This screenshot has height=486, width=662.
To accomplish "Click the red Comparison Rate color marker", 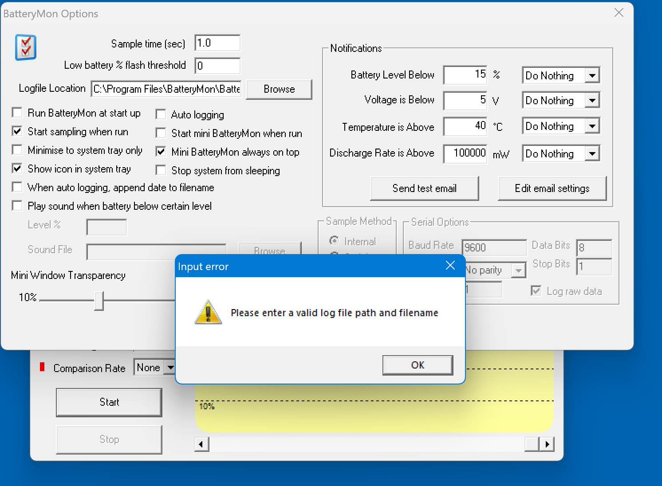I will (42, 367).
